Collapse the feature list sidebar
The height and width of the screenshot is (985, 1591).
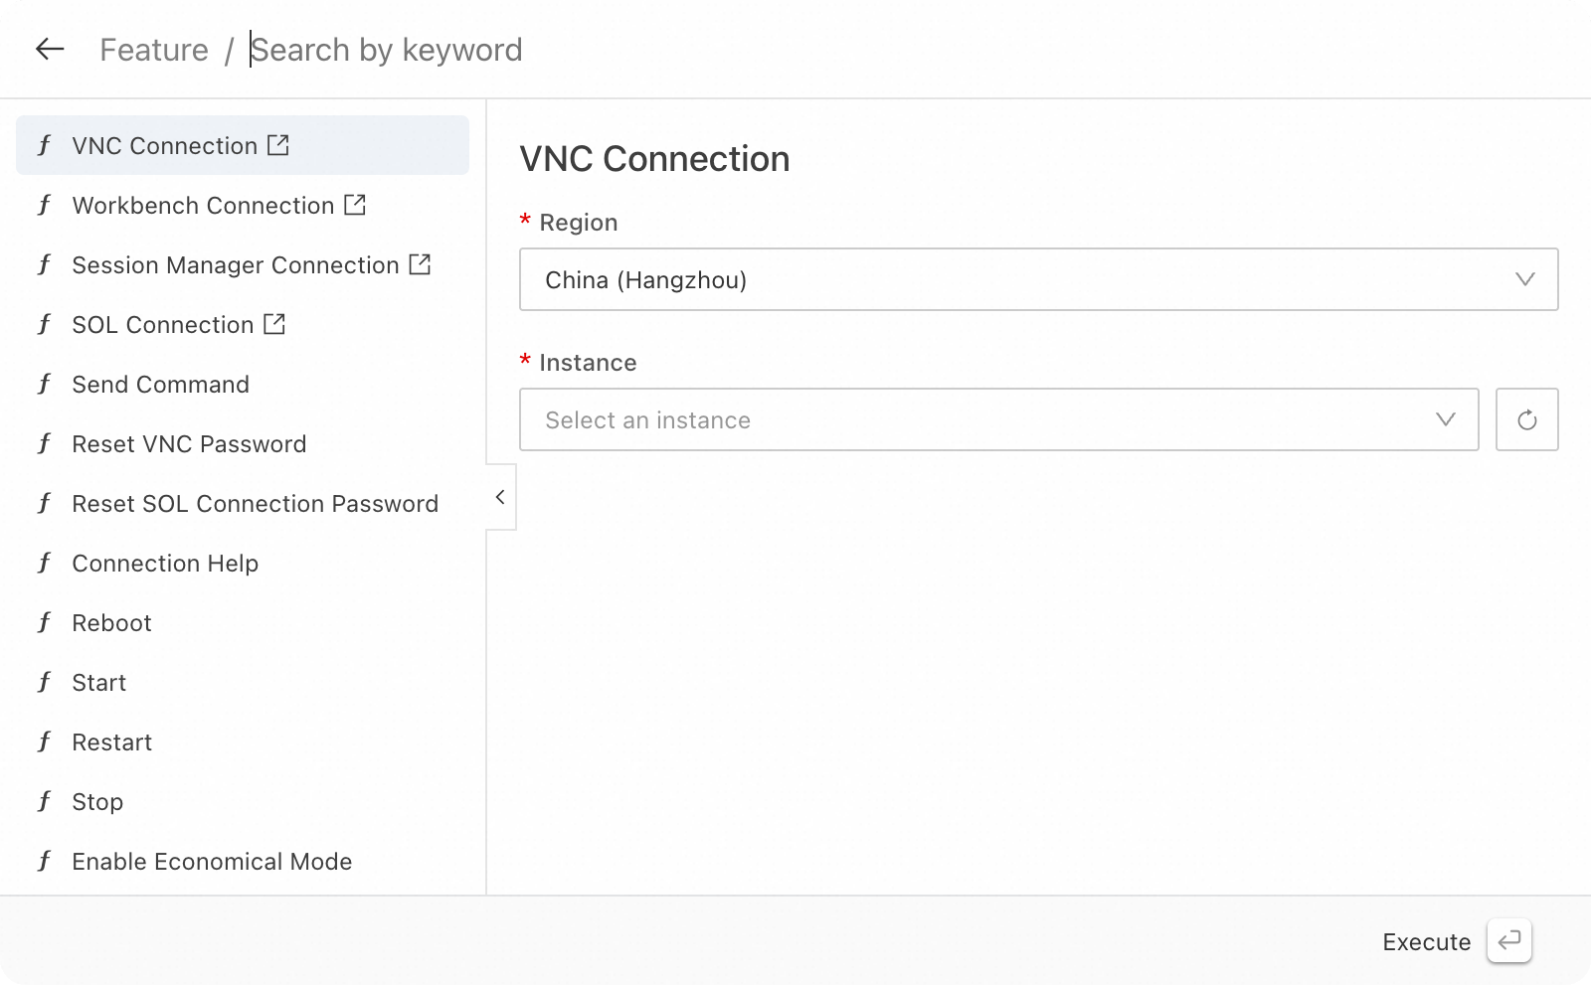500,497
